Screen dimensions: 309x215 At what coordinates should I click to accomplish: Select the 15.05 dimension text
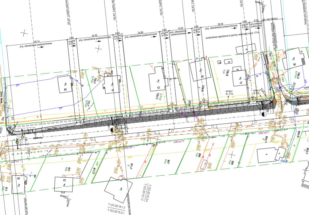[180, 28]
